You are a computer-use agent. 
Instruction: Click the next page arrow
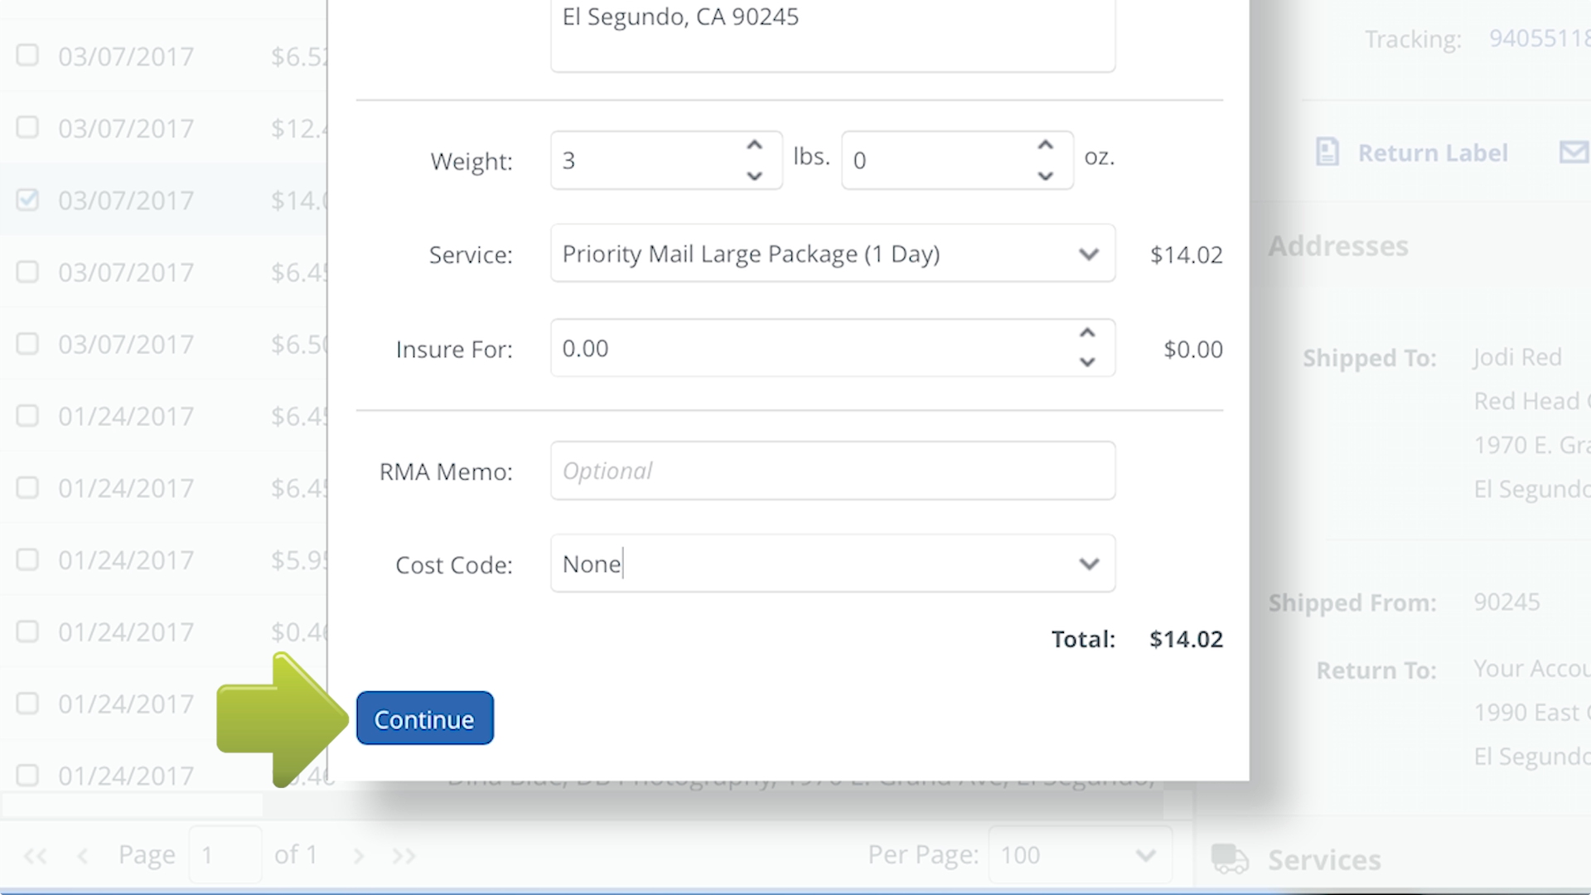359,854
